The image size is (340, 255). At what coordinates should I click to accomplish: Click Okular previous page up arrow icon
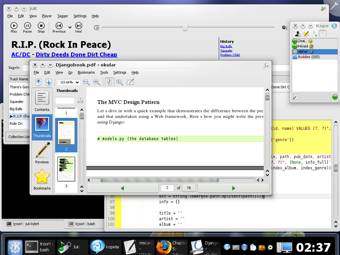pos(39,82)
